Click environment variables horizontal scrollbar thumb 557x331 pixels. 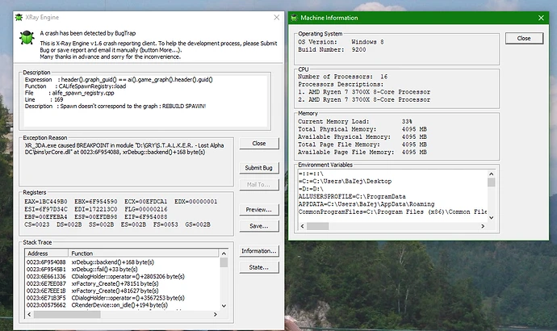pos(317,226)
